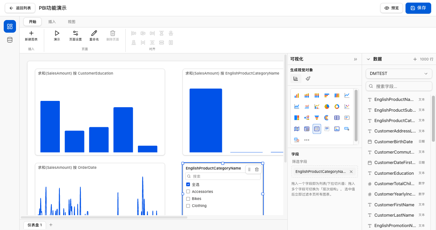Screen dimensions: 436x230
Task: Select the donut chart visual
Action: pyautogui.click(x=337, y=106)
